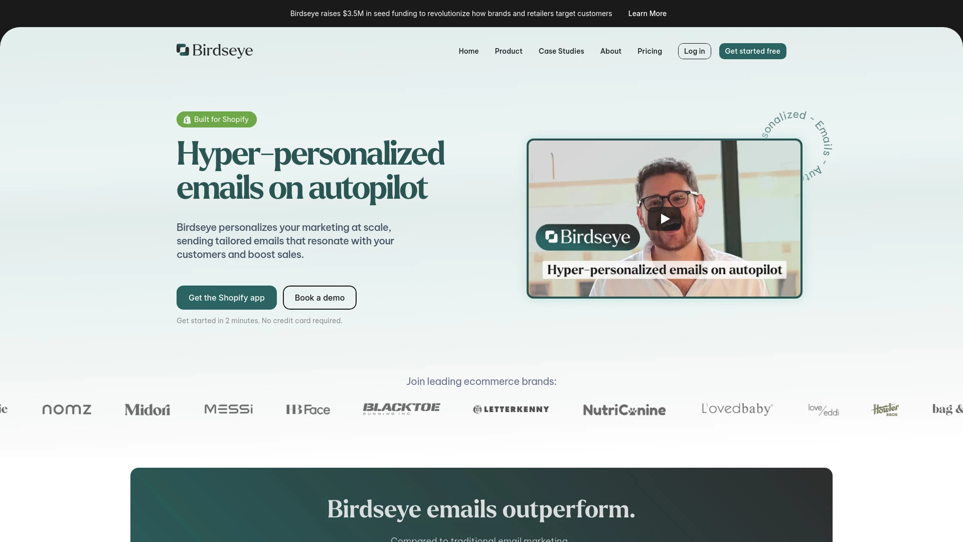Viewport: 963px width, 542px height.
Task: Open the Product navigation menu
Action: coord(508,51)
